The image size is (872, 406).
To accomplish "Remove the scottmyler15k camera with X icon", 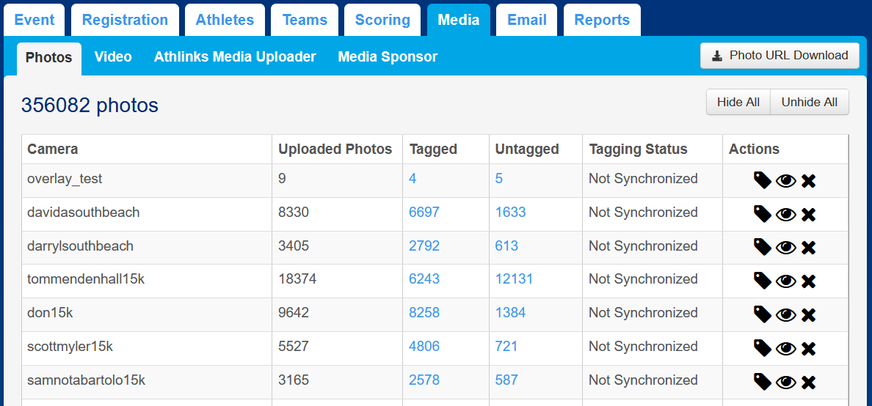I will [808, 349].
